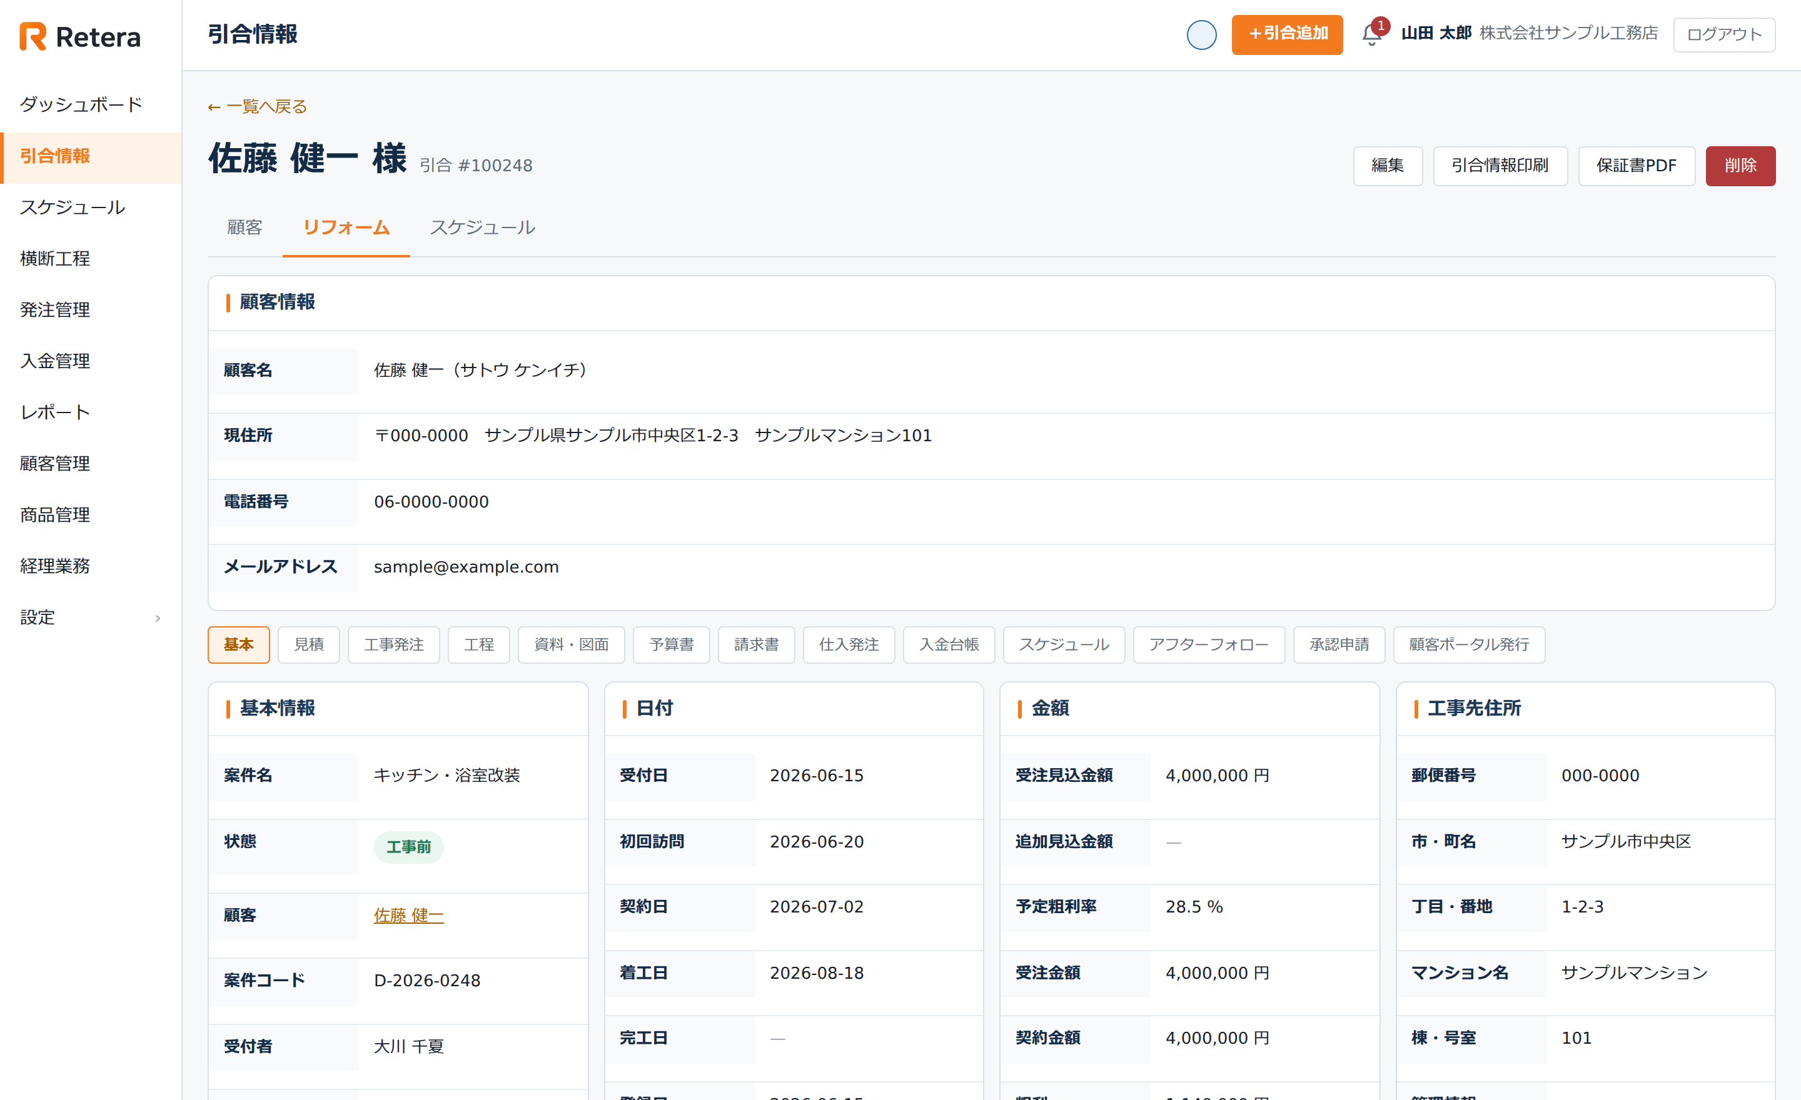This screenshot has width=1801, height=1100.
Task: Go back via ← 一覧へ戻る link
Action: (x=256, y=107)
